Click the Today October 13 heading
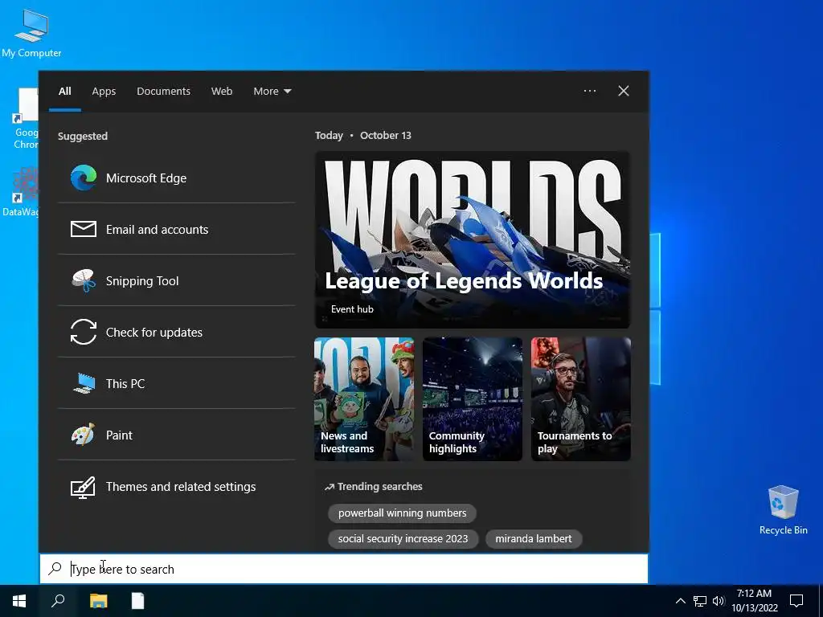Viewport: 823px width, 617px height. click(363, 135)
